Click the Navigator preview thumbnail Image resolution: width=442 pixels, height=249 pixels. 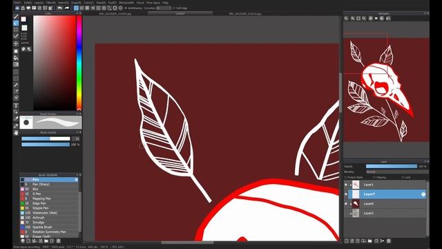click(386, 90)
